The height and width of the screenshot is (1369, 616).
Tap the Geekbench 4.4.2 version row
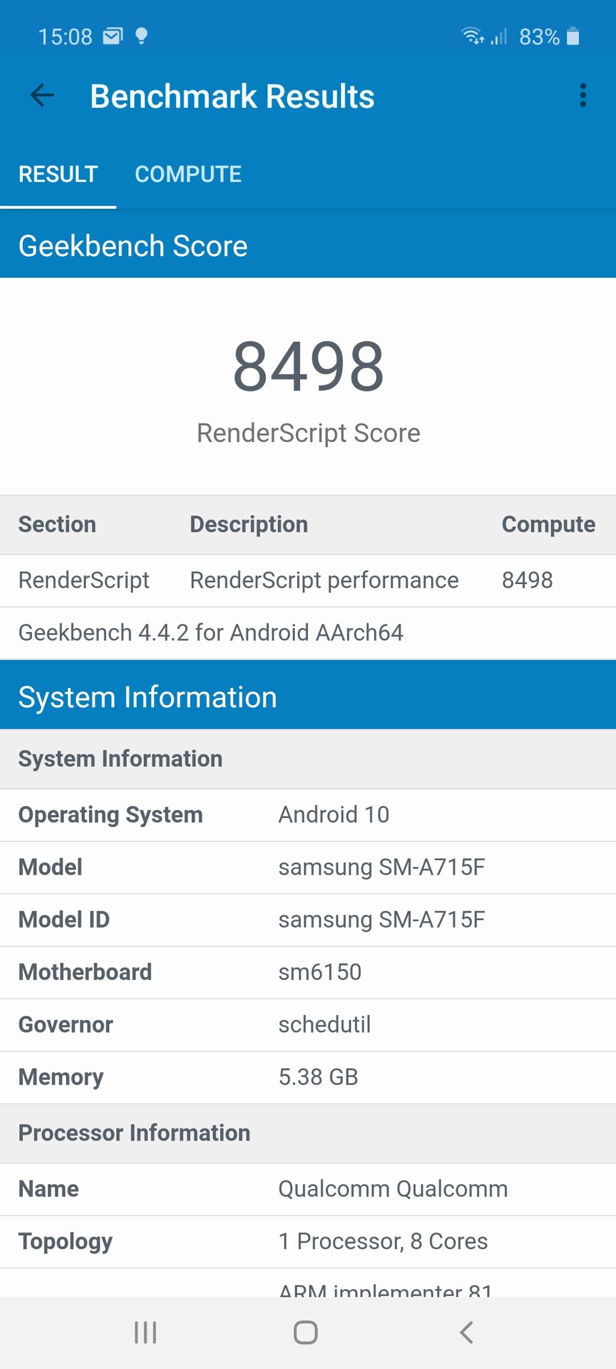[308, 633]
